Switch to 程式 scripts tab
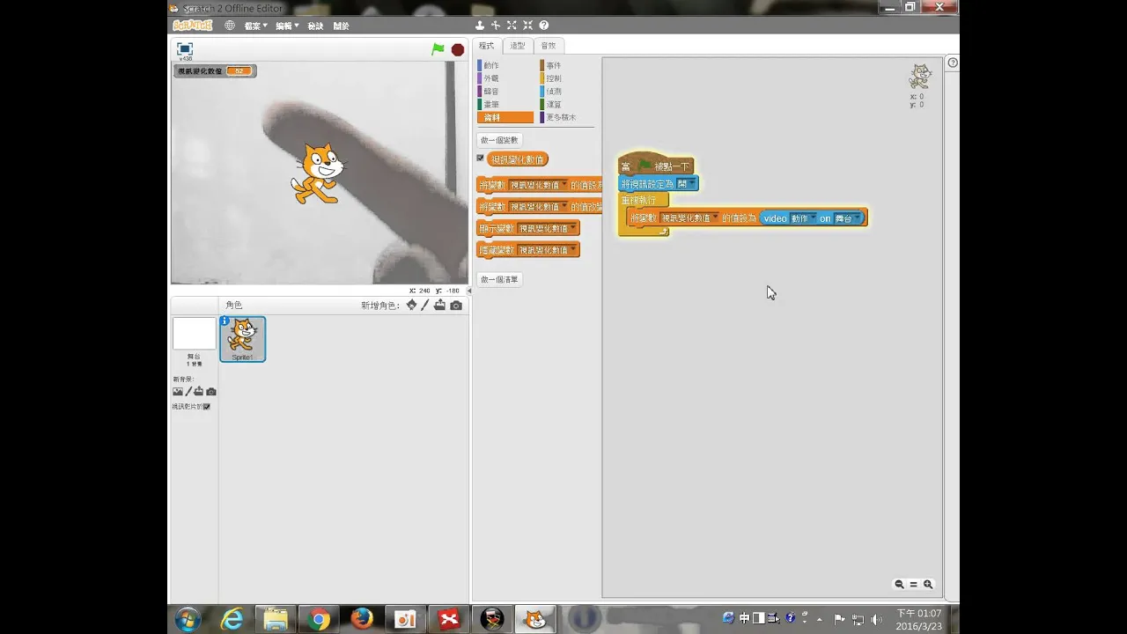 [487, 46]
